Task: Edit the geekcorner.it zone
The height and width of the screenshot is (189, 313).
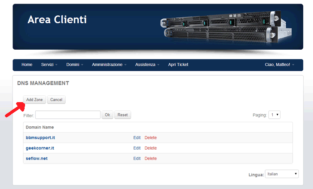Action: click(x=137, y=148)
